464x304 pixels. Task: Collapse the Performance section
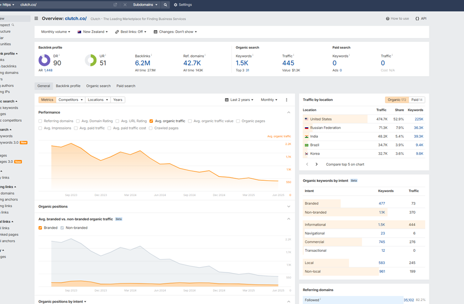289,112
